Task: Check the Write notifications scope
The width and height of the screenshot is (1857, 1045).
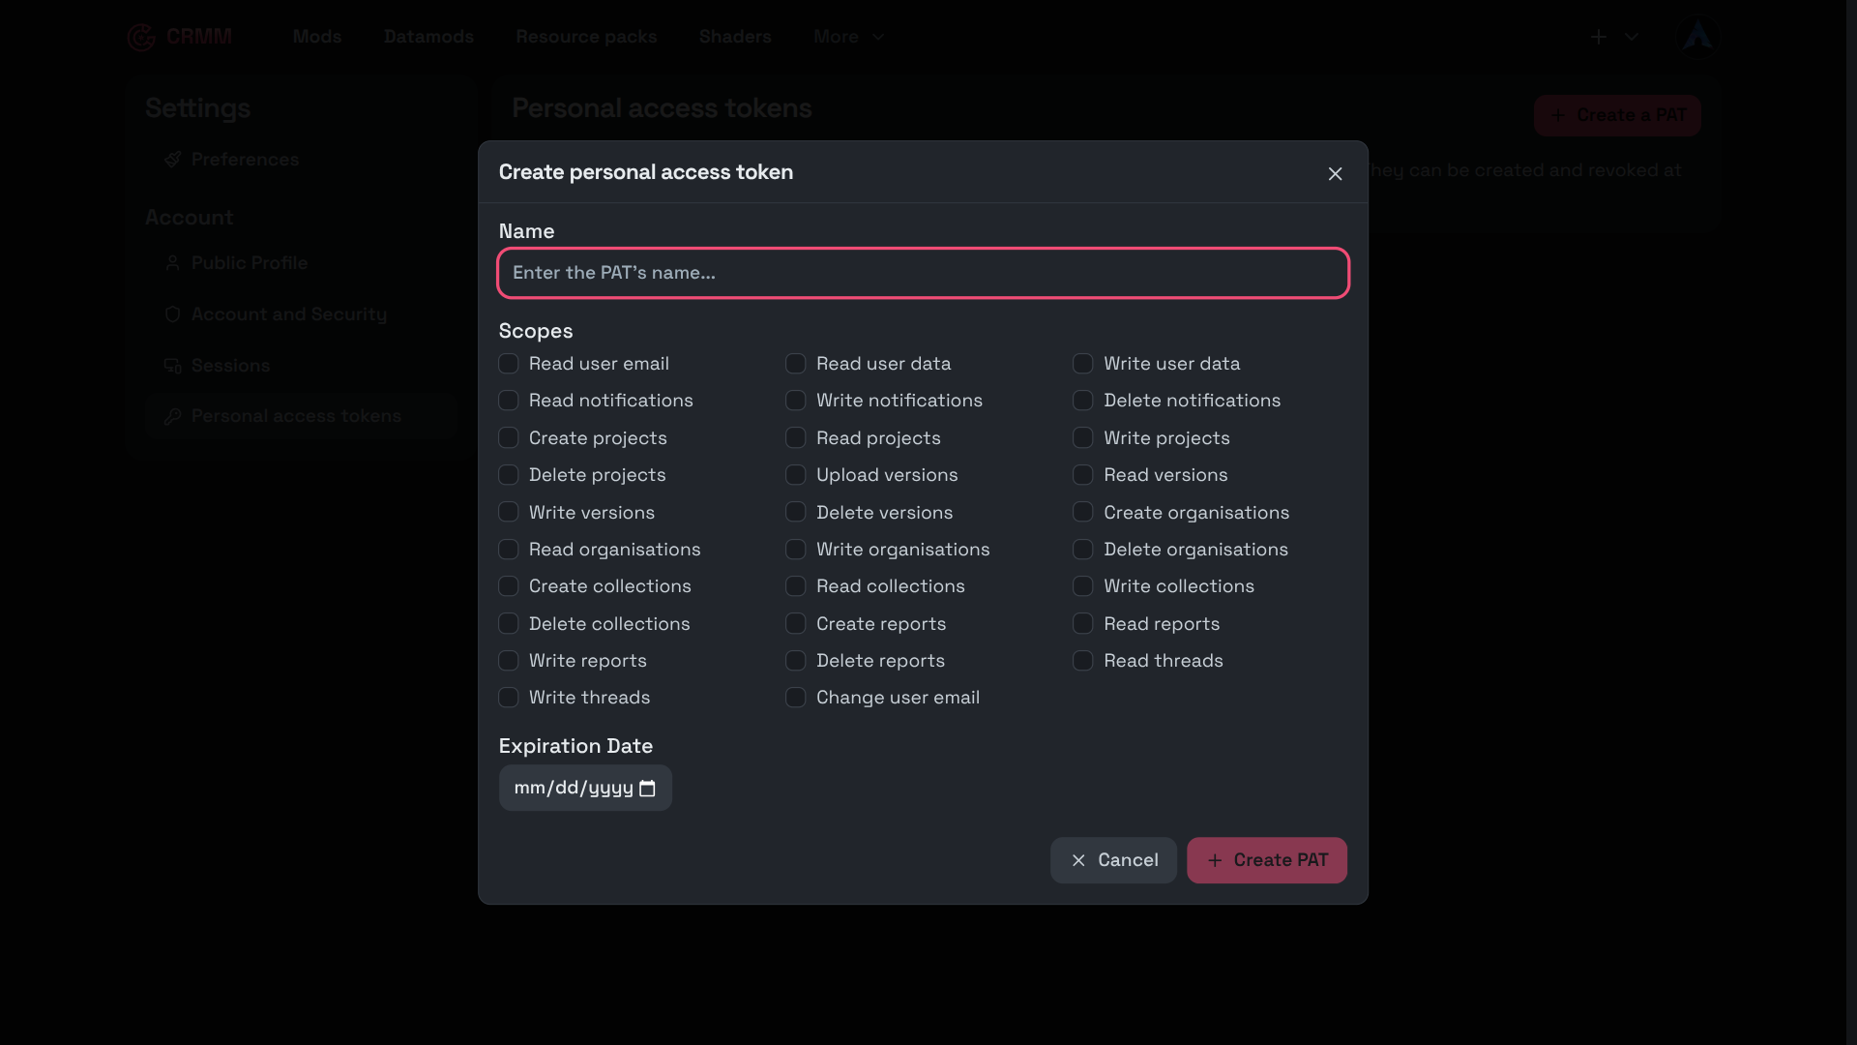Action: [x=795, y=401]
